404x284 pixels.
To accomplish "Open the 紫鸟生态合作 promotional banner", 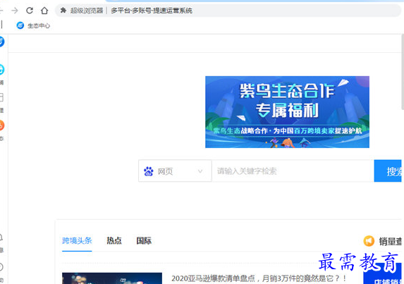I will point(287,112).
